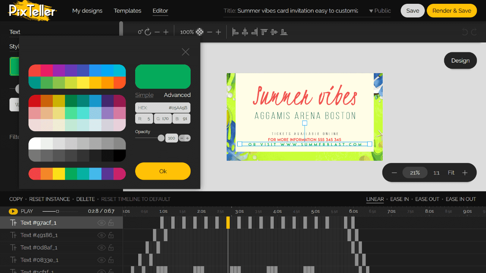Align the element to the top
486x273 pixels.
(264, 32)
